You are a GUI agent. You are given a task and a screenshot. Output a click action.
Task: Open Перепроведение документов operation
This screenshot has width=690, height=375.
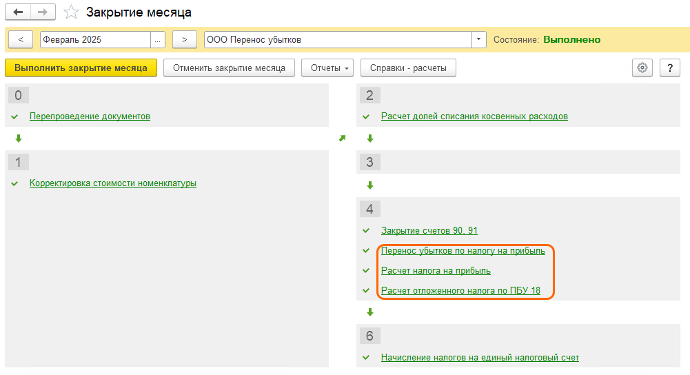pyautogui.click(x=90, y=116)
